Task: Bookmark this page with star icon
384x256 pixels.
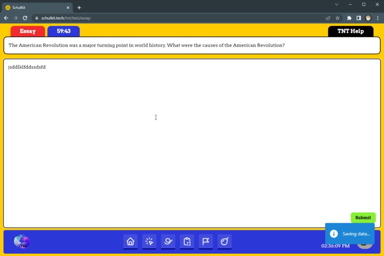Action: [x=337, y=18]
